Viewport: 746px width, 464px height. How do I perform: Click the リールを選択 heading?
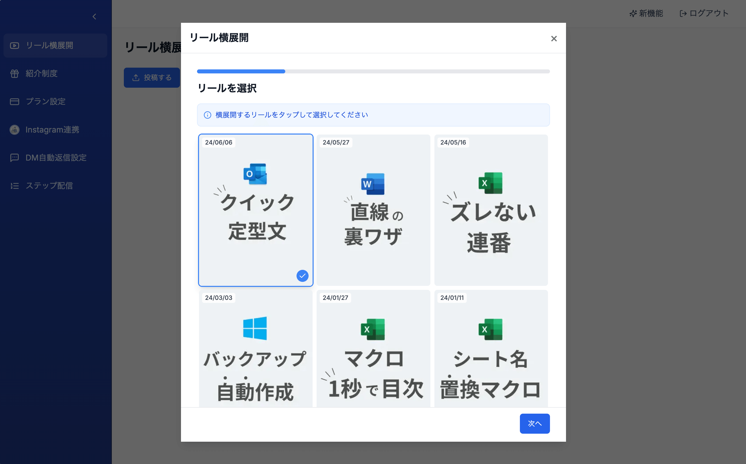coord(227,88)
